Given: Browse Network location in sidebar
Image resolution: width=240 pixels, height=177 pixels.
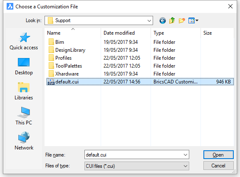Looking at the screenshot, I should click(24, 141).
